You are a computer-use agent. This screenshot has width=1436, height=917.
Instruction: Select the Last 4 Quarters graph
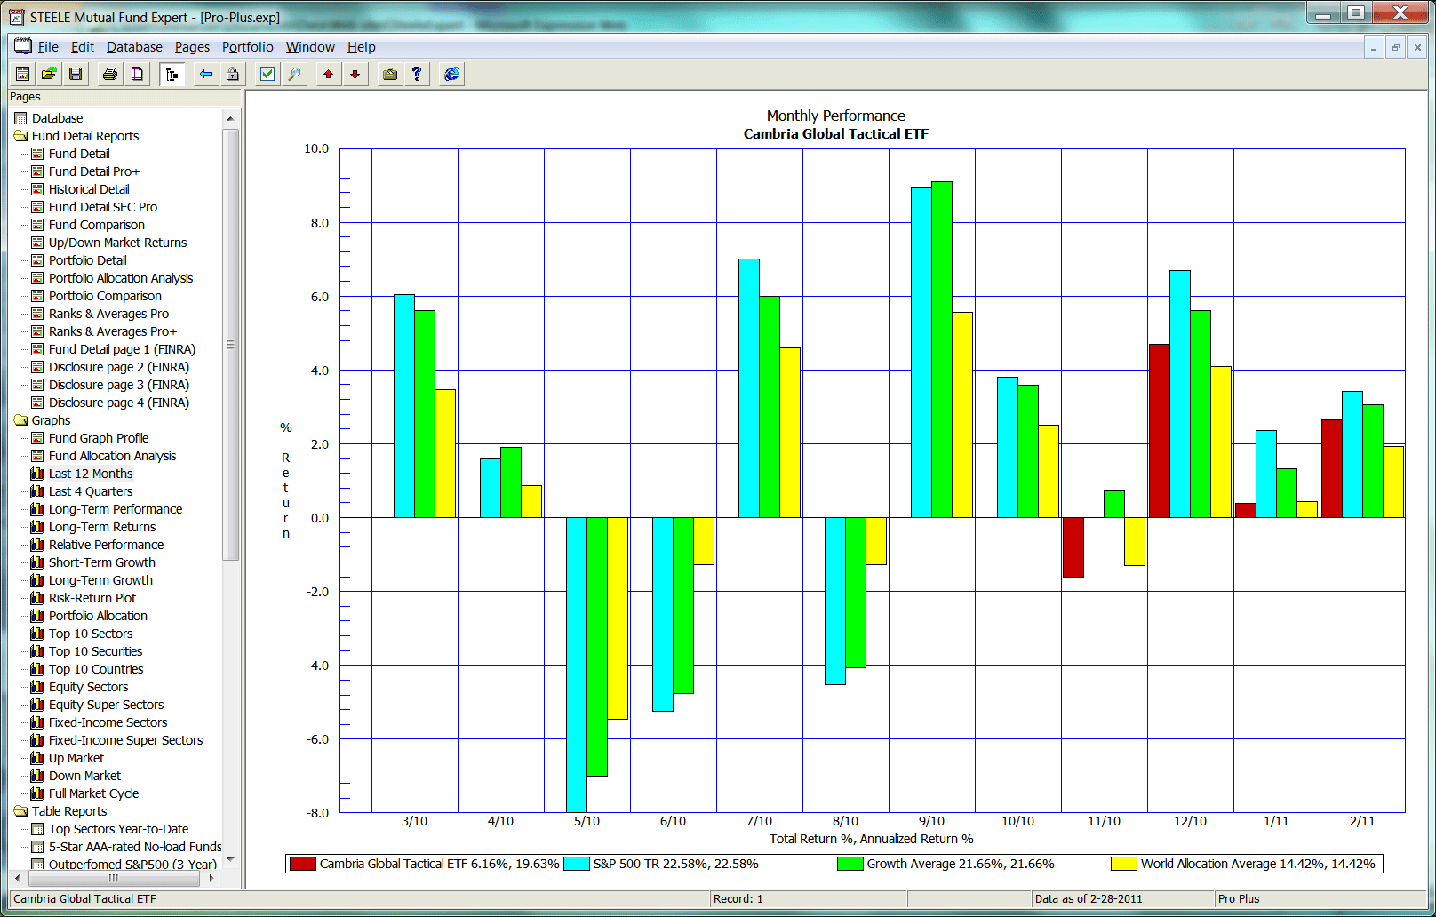point(91,491)
